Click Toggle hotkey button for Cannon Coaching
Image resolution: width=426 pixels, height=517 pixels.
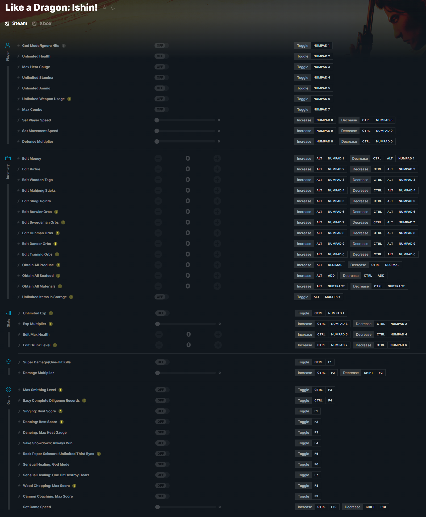pyautogui.click(x=303, y=496)
